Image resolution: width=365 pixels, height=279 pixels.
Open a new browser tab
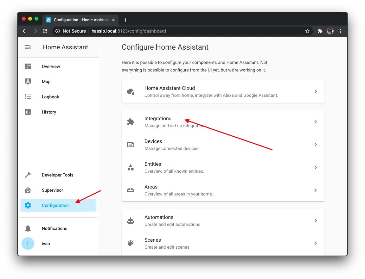click(125, 20)
